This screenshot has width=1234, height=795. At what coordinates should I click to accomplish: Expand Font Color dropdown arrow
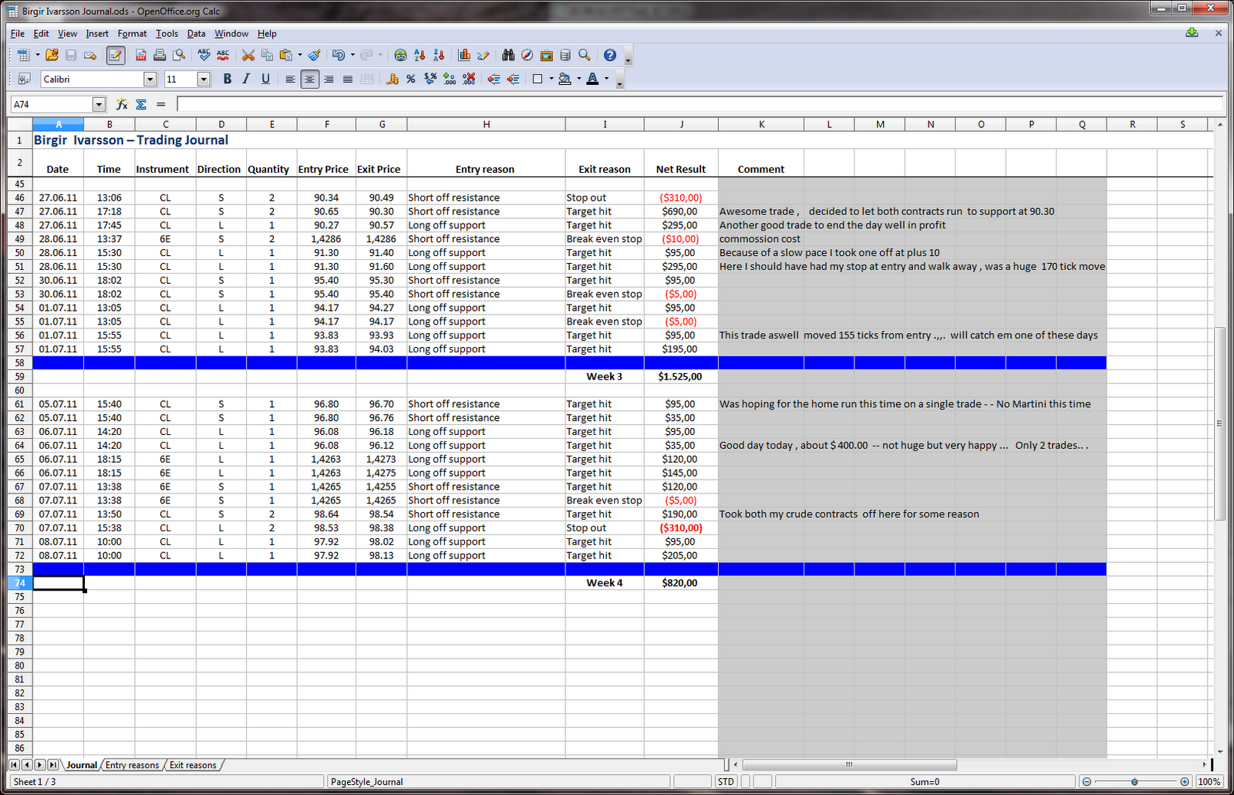(x=606, y=79)
